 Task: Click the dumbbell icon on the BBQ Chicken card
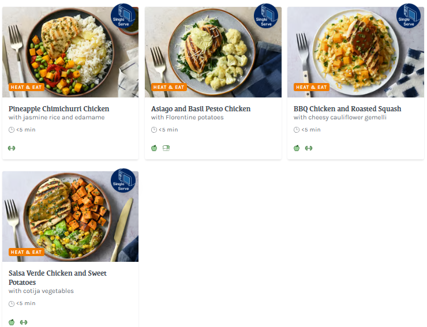click(309, 148)
